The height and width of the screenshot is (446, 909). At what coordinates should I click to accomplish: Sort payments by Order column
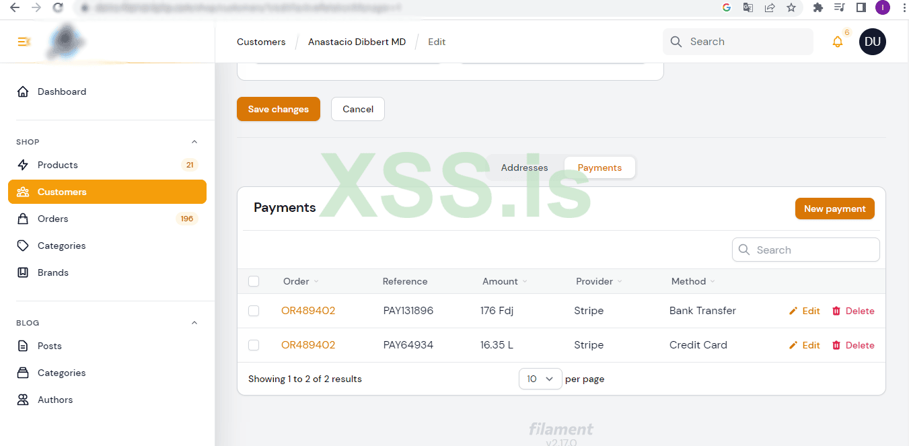click(x=301, y=281)
